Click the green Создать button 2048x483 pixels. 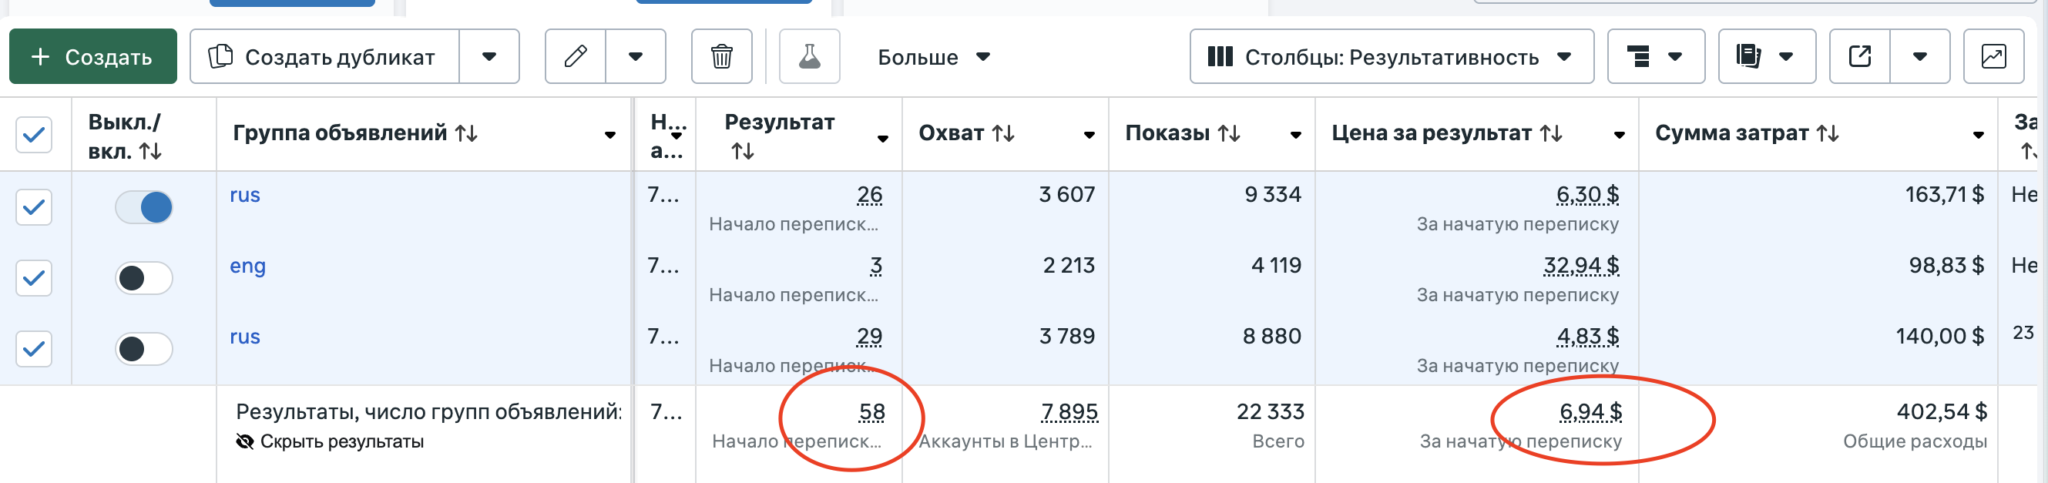click(x=92, y=56)
